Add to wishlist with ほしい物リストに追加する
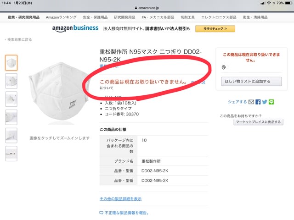Image resolution: width=294 pixels, height=220 pixels. tap(251, 82)
